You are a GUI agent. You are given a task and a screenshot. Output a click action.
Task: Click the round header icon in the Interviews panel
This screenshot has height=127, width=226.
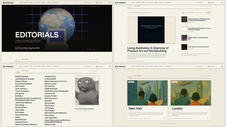97,66
